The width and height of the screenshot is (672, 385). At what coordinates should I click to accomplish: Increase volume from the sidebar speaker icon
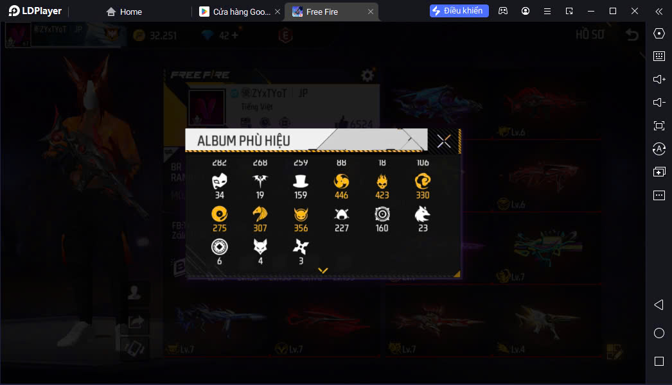(659, 79)
